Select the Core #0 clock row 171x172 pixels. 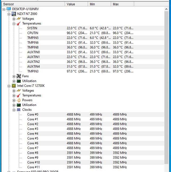95,114
